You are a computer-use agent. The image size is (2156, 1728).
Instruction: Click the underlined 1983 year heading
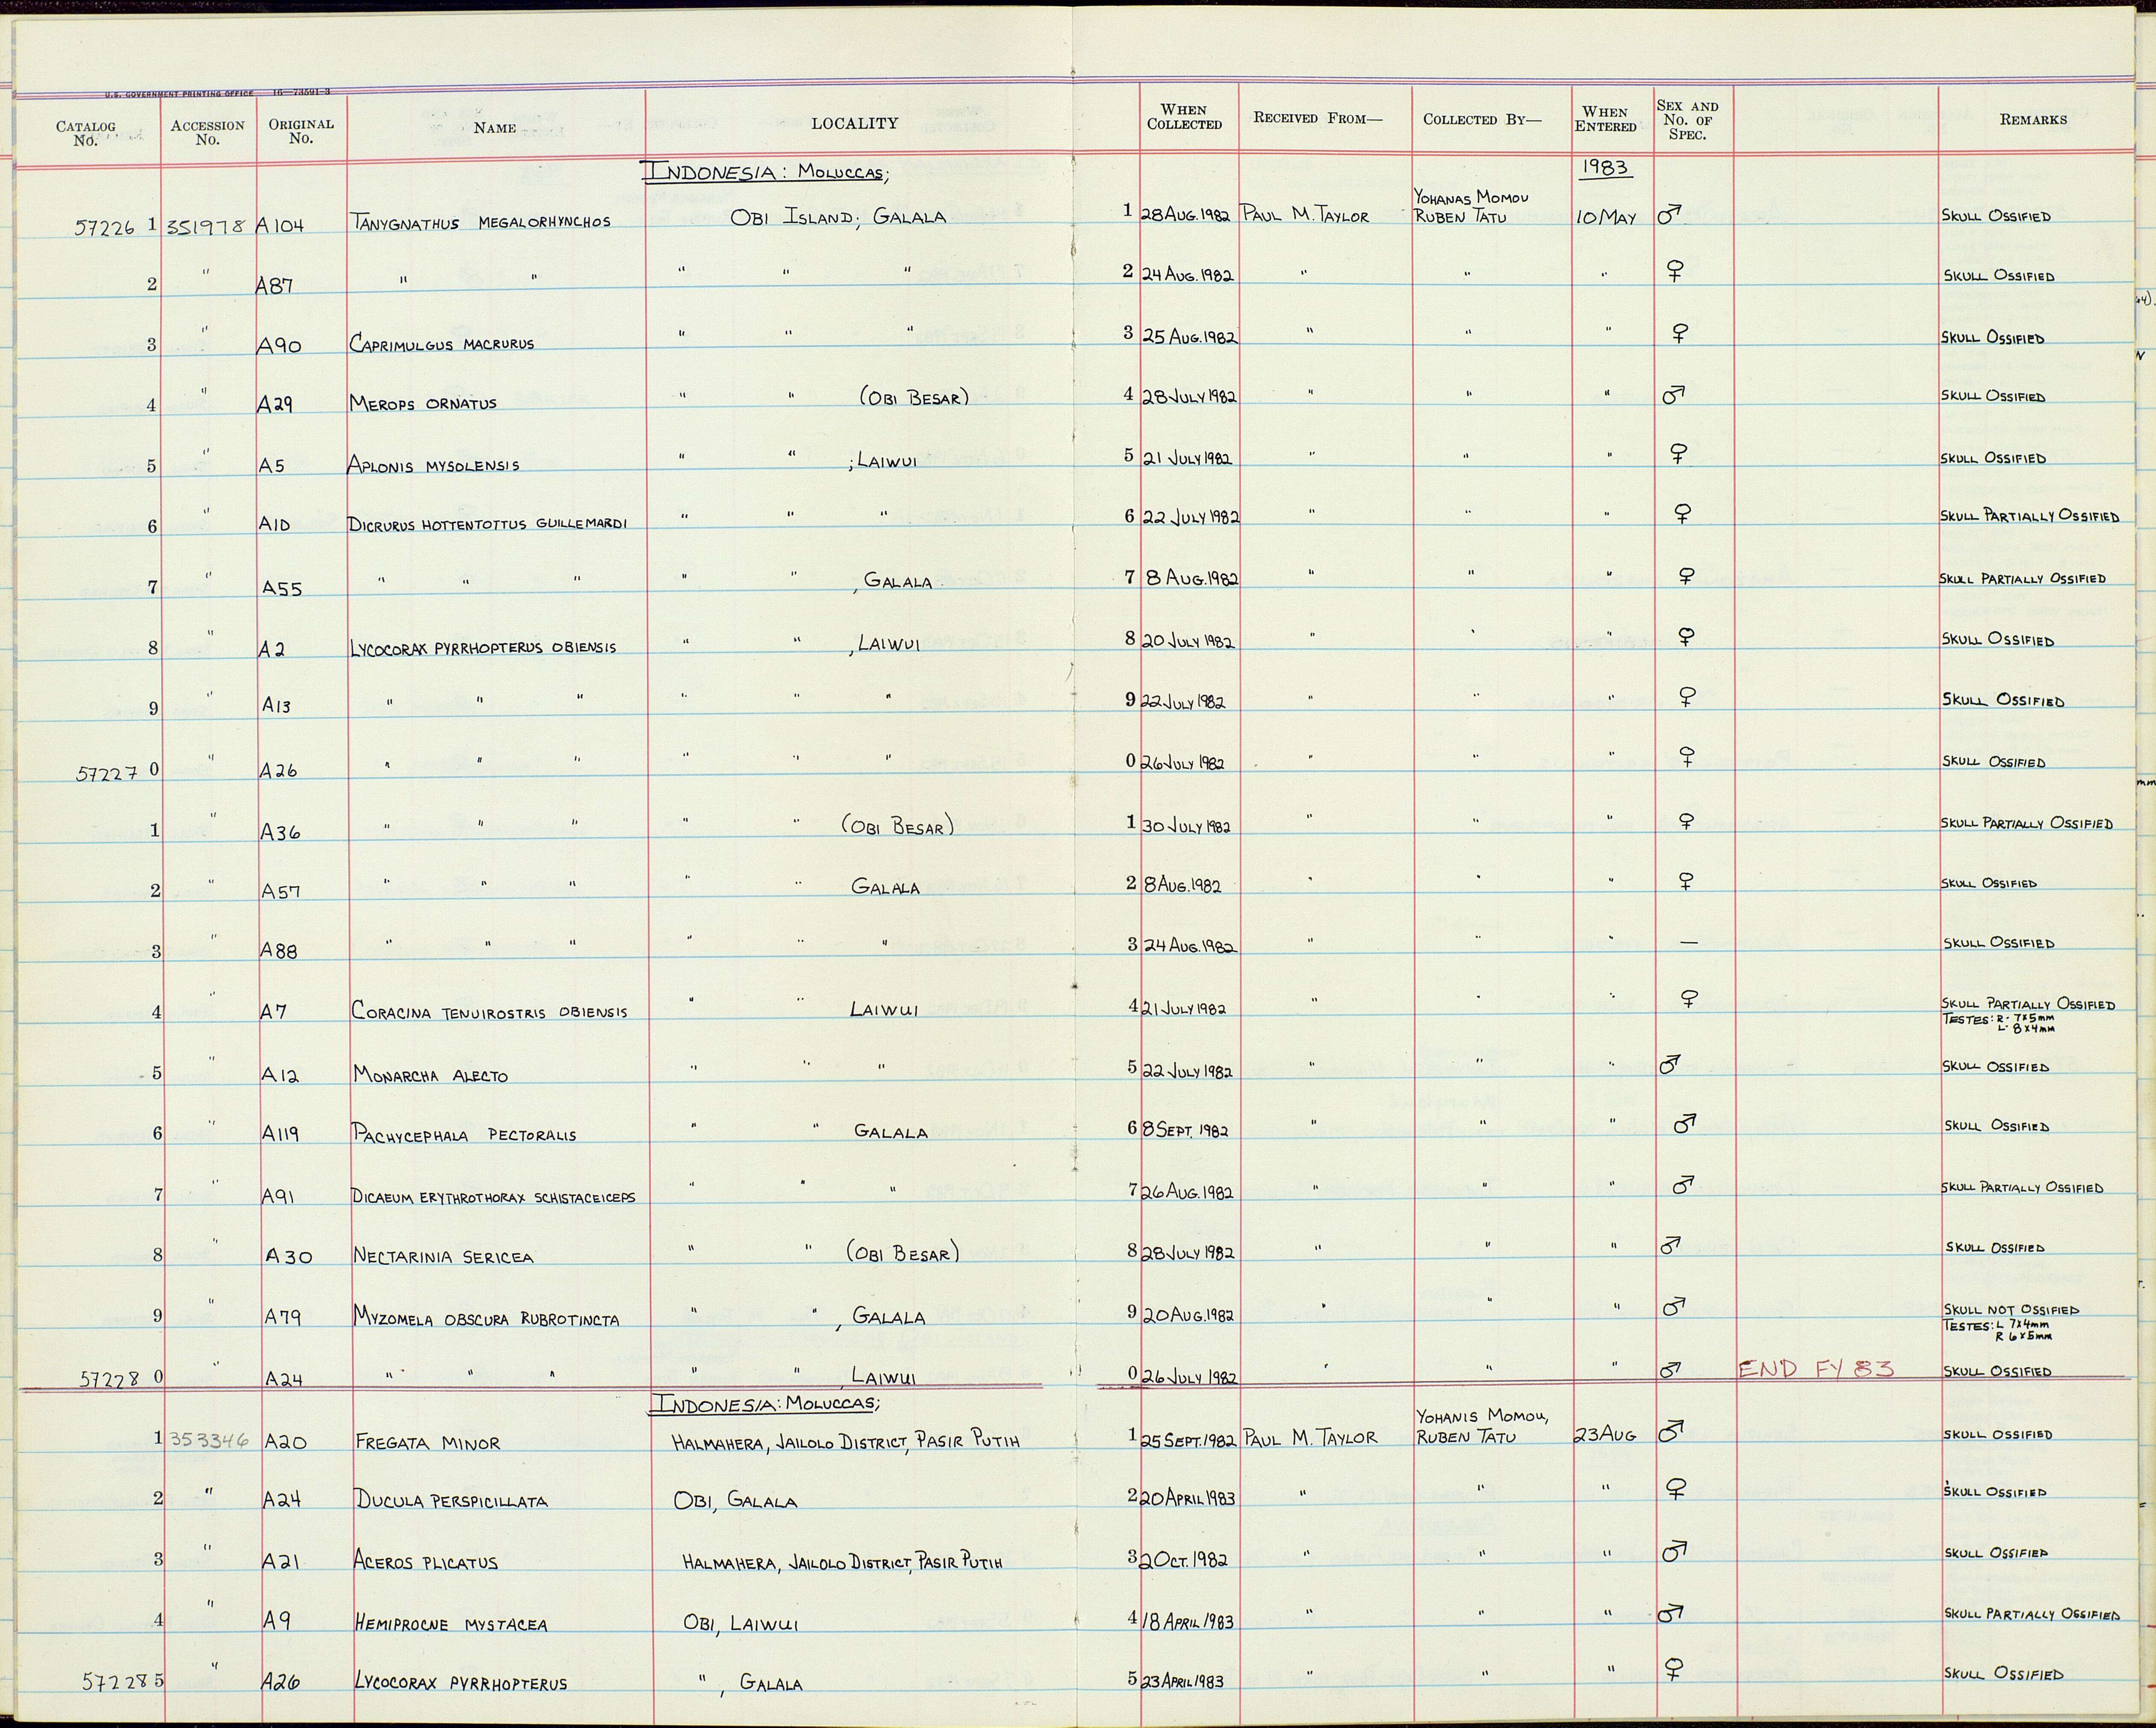[x=1606, y=168]
